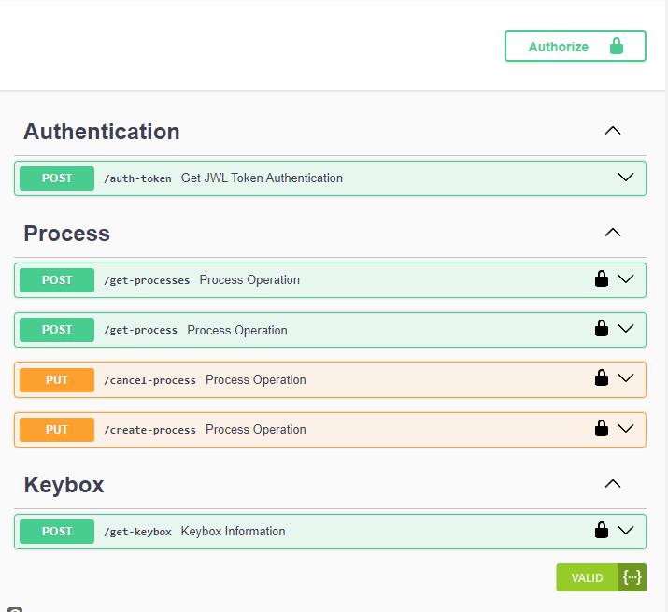Image resolution: width=668 pixels, height=612 pixels.
Task: Click the VALID validator badge
Action: click(587, 577)
